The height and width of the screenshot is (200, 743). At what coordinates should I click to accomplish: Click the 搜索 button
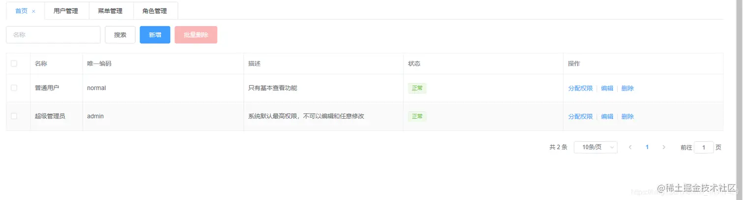point(120,35)
